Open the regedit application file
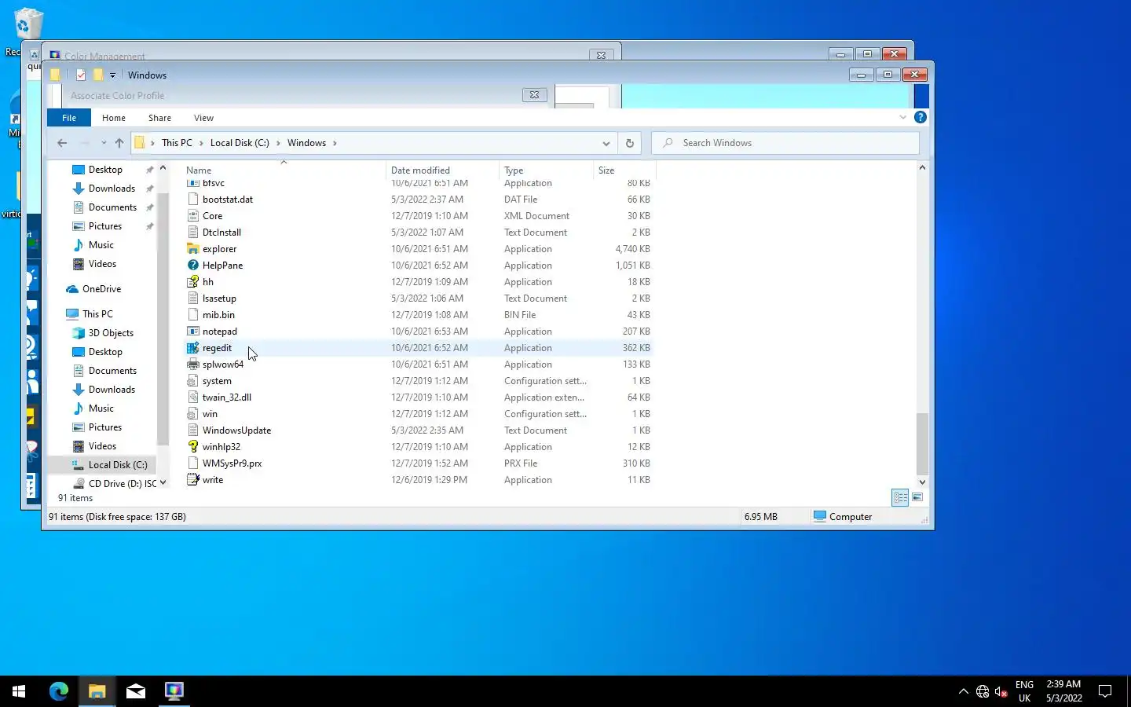This screenshot has width=1131, height=707. (x=217, y=348)
